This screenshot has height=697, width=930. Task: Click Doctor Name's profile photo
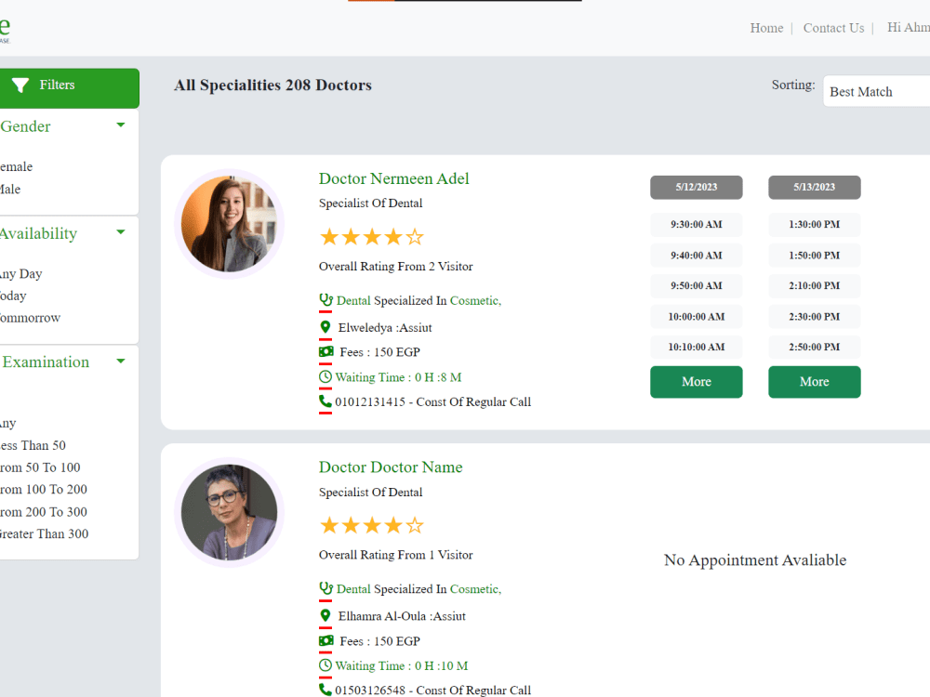(x=229, y=512)
